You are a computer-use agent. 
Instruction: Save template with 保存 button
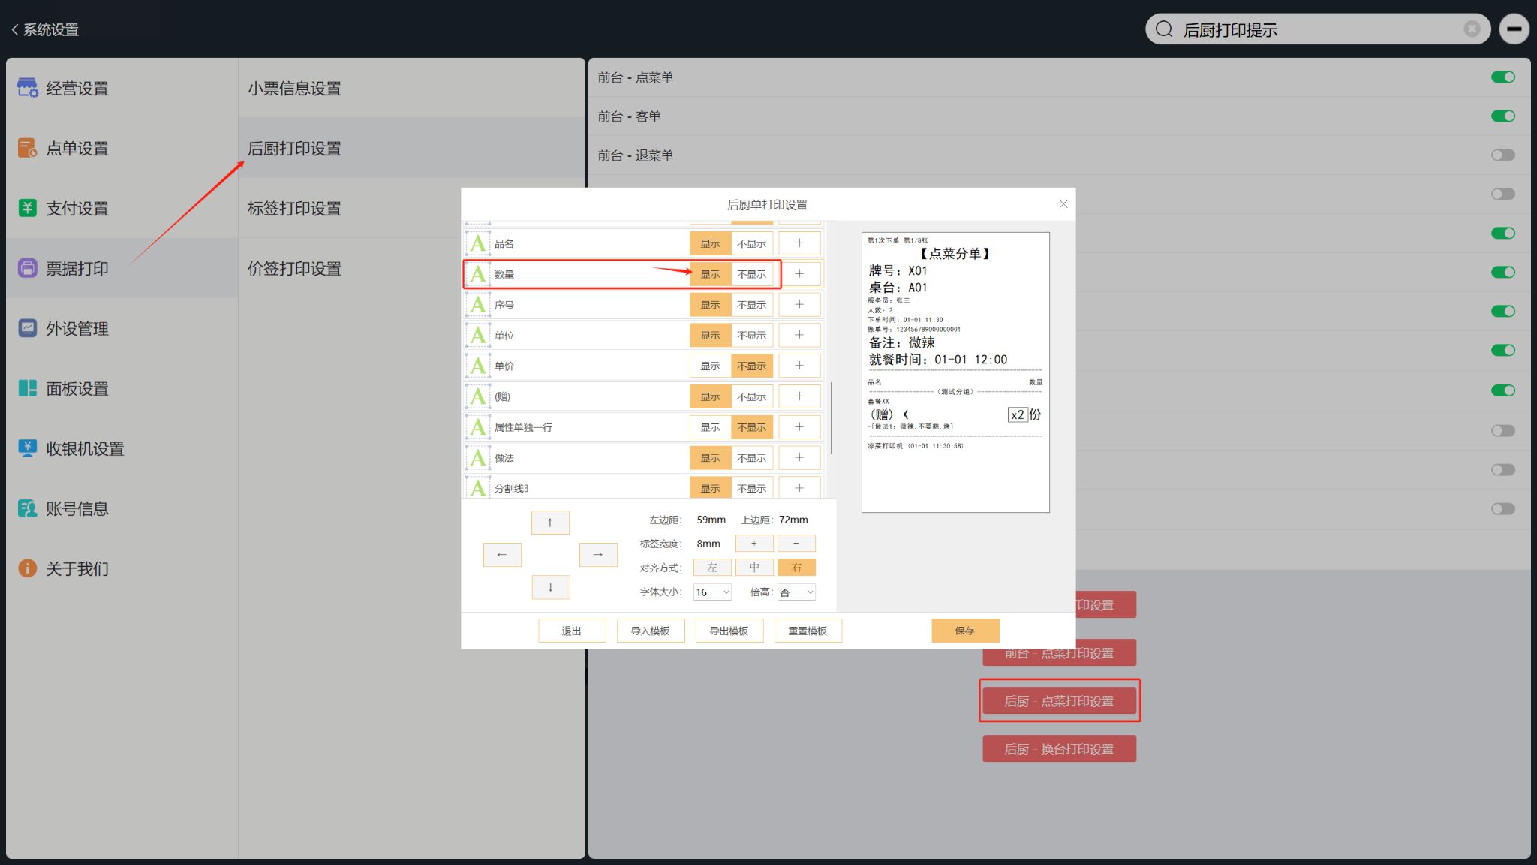965,631
